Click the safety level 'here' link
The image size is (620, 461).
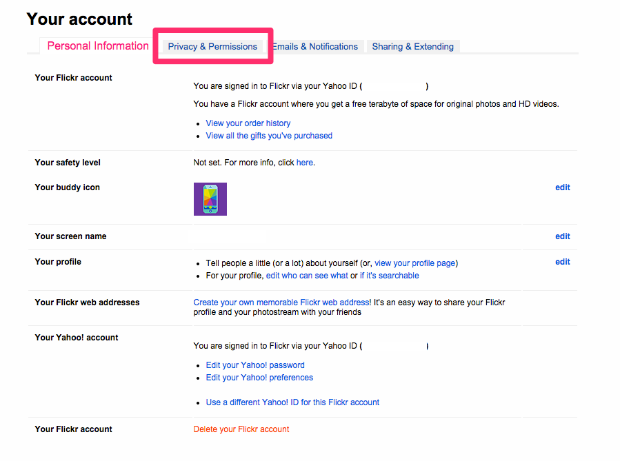tap(304, 163)
